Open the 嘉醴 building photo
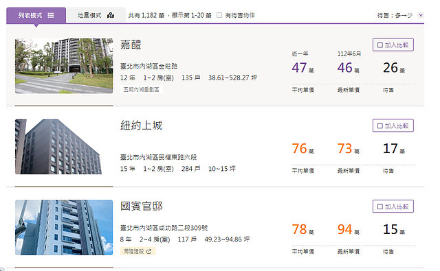This screenshot has width=440, height=271. 64,66
